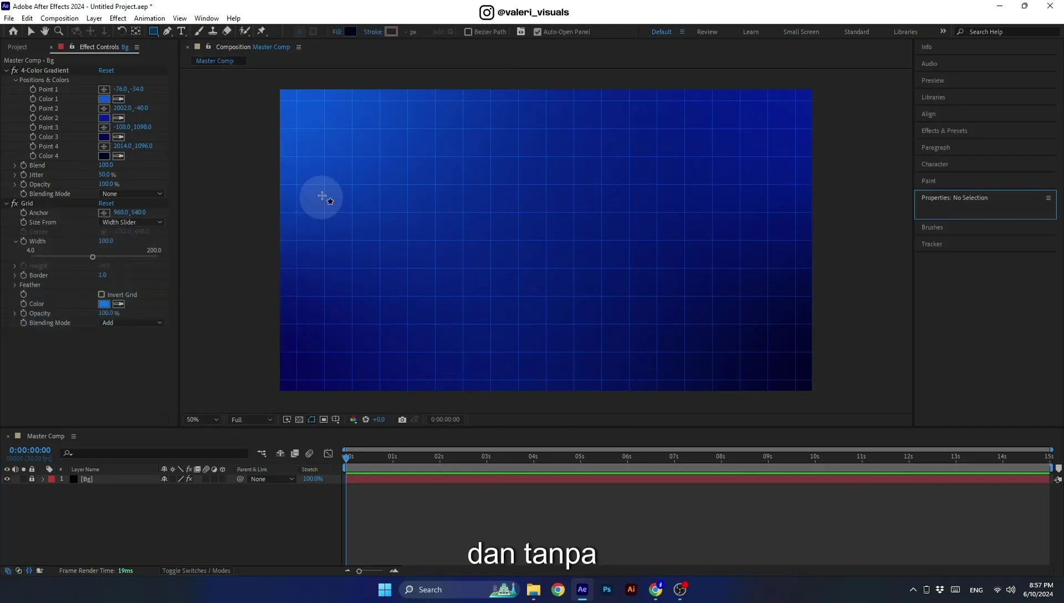
Task: Select the Puppet Pin tool
Action: point(262,32)
